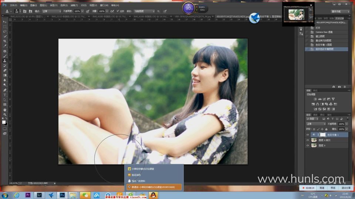Toggle Quick Mask mode icon

(x=5, y=129)
